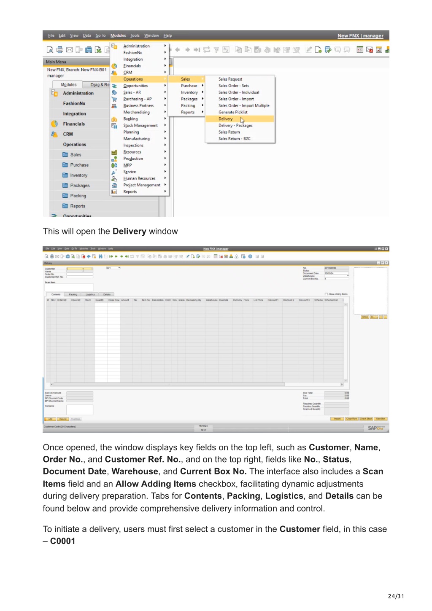
Task: Click the Financials pie icon in the Main Menu sidebar
Action: click(54, 124)
